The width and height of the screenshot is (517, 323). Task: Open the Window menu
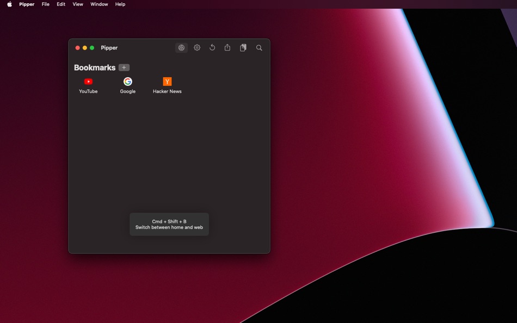pyautogui.click(x=99, y=4)
